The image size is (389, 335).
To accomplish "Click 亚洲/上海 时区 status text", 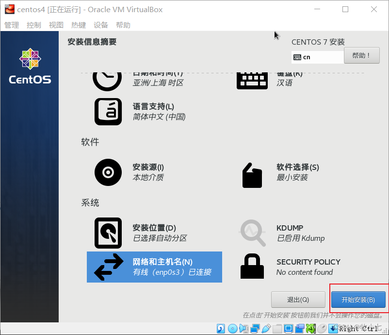I will point(158,83).
